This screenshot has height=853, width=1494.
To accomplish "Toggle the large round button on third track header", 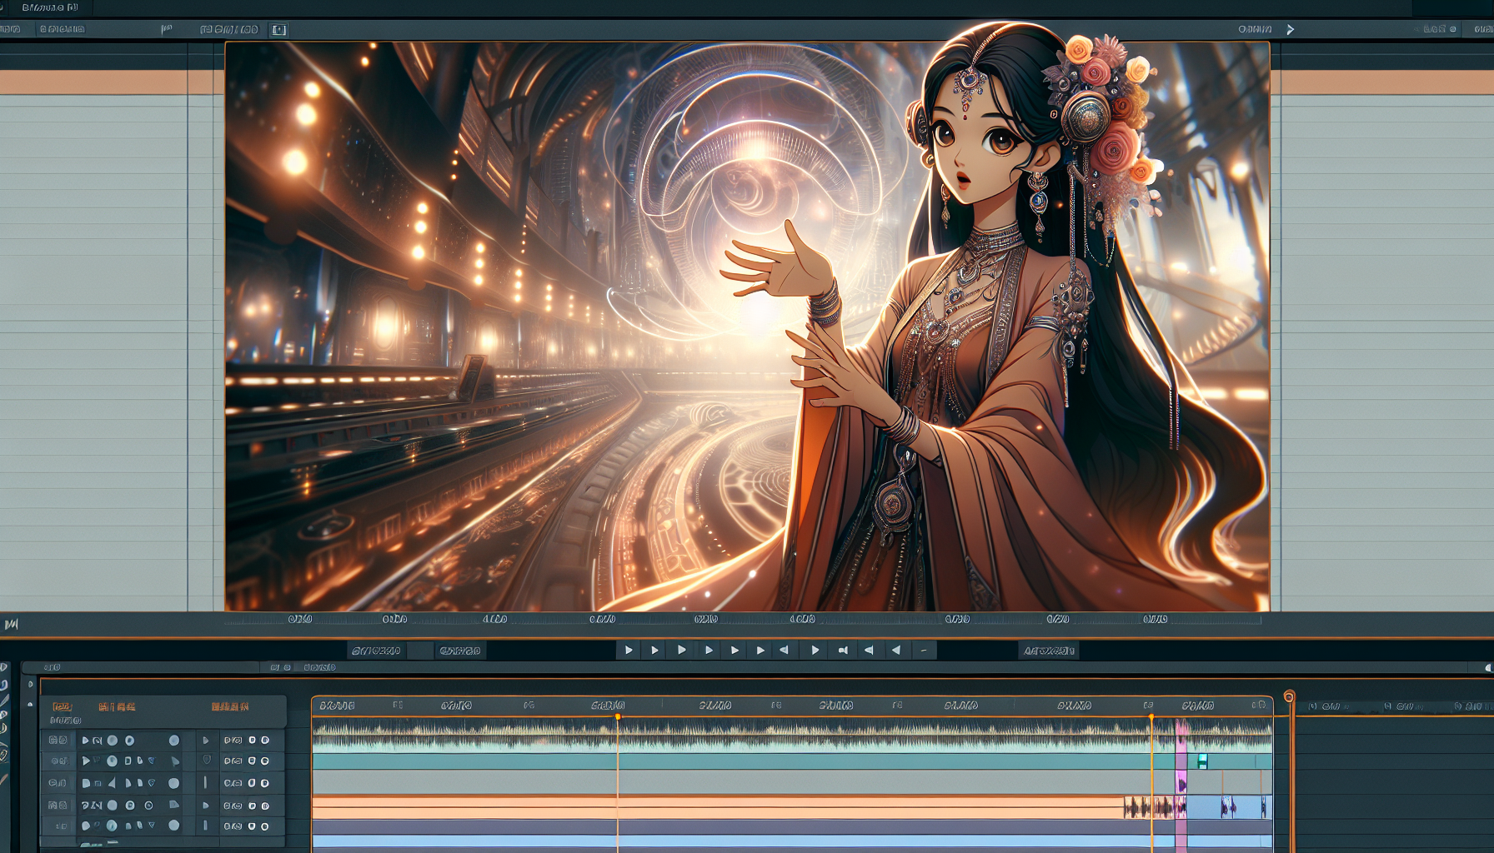I will [x=173, y=783].
